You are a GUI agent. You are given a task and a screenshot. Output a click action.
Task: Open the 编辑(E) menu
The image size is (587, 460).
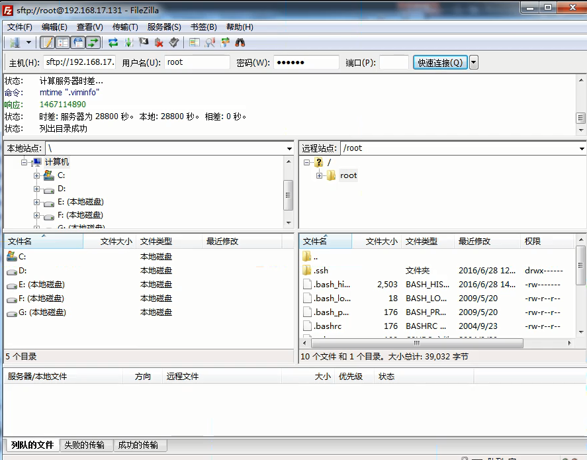click(x=55, y=27)
